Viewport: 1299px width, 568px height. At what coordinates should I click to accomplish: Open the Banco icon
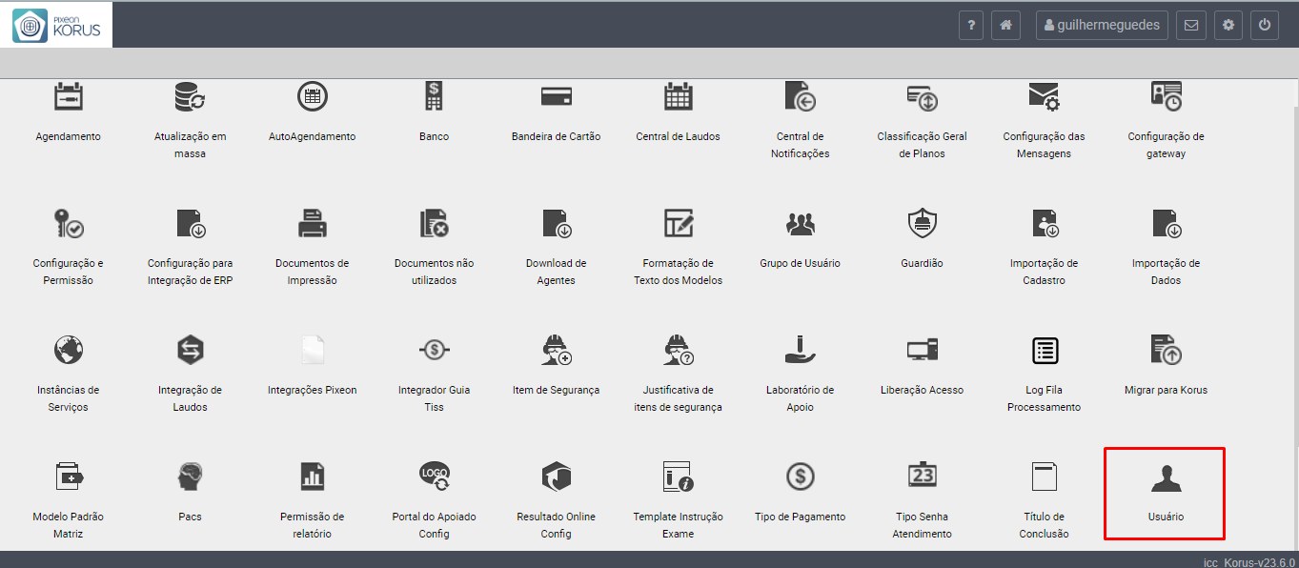pos(434,97)
